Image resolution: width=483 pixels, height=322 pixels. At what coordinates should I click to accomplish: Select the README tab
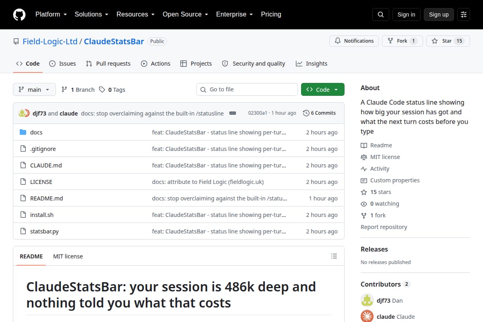coord(31,256)
